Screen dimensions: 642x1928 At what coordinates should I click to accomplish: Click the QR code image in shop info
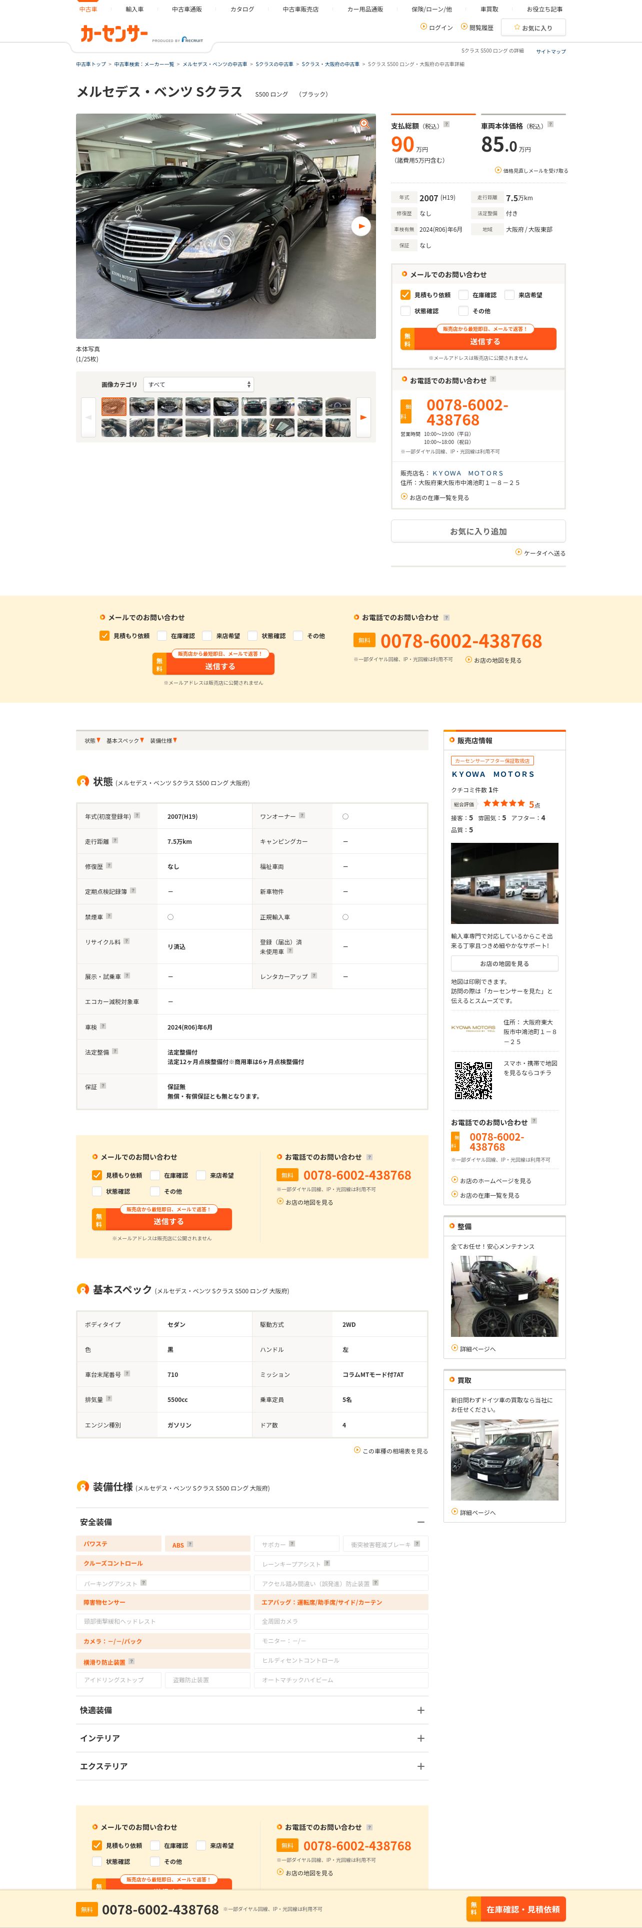tap(474, 1080)
